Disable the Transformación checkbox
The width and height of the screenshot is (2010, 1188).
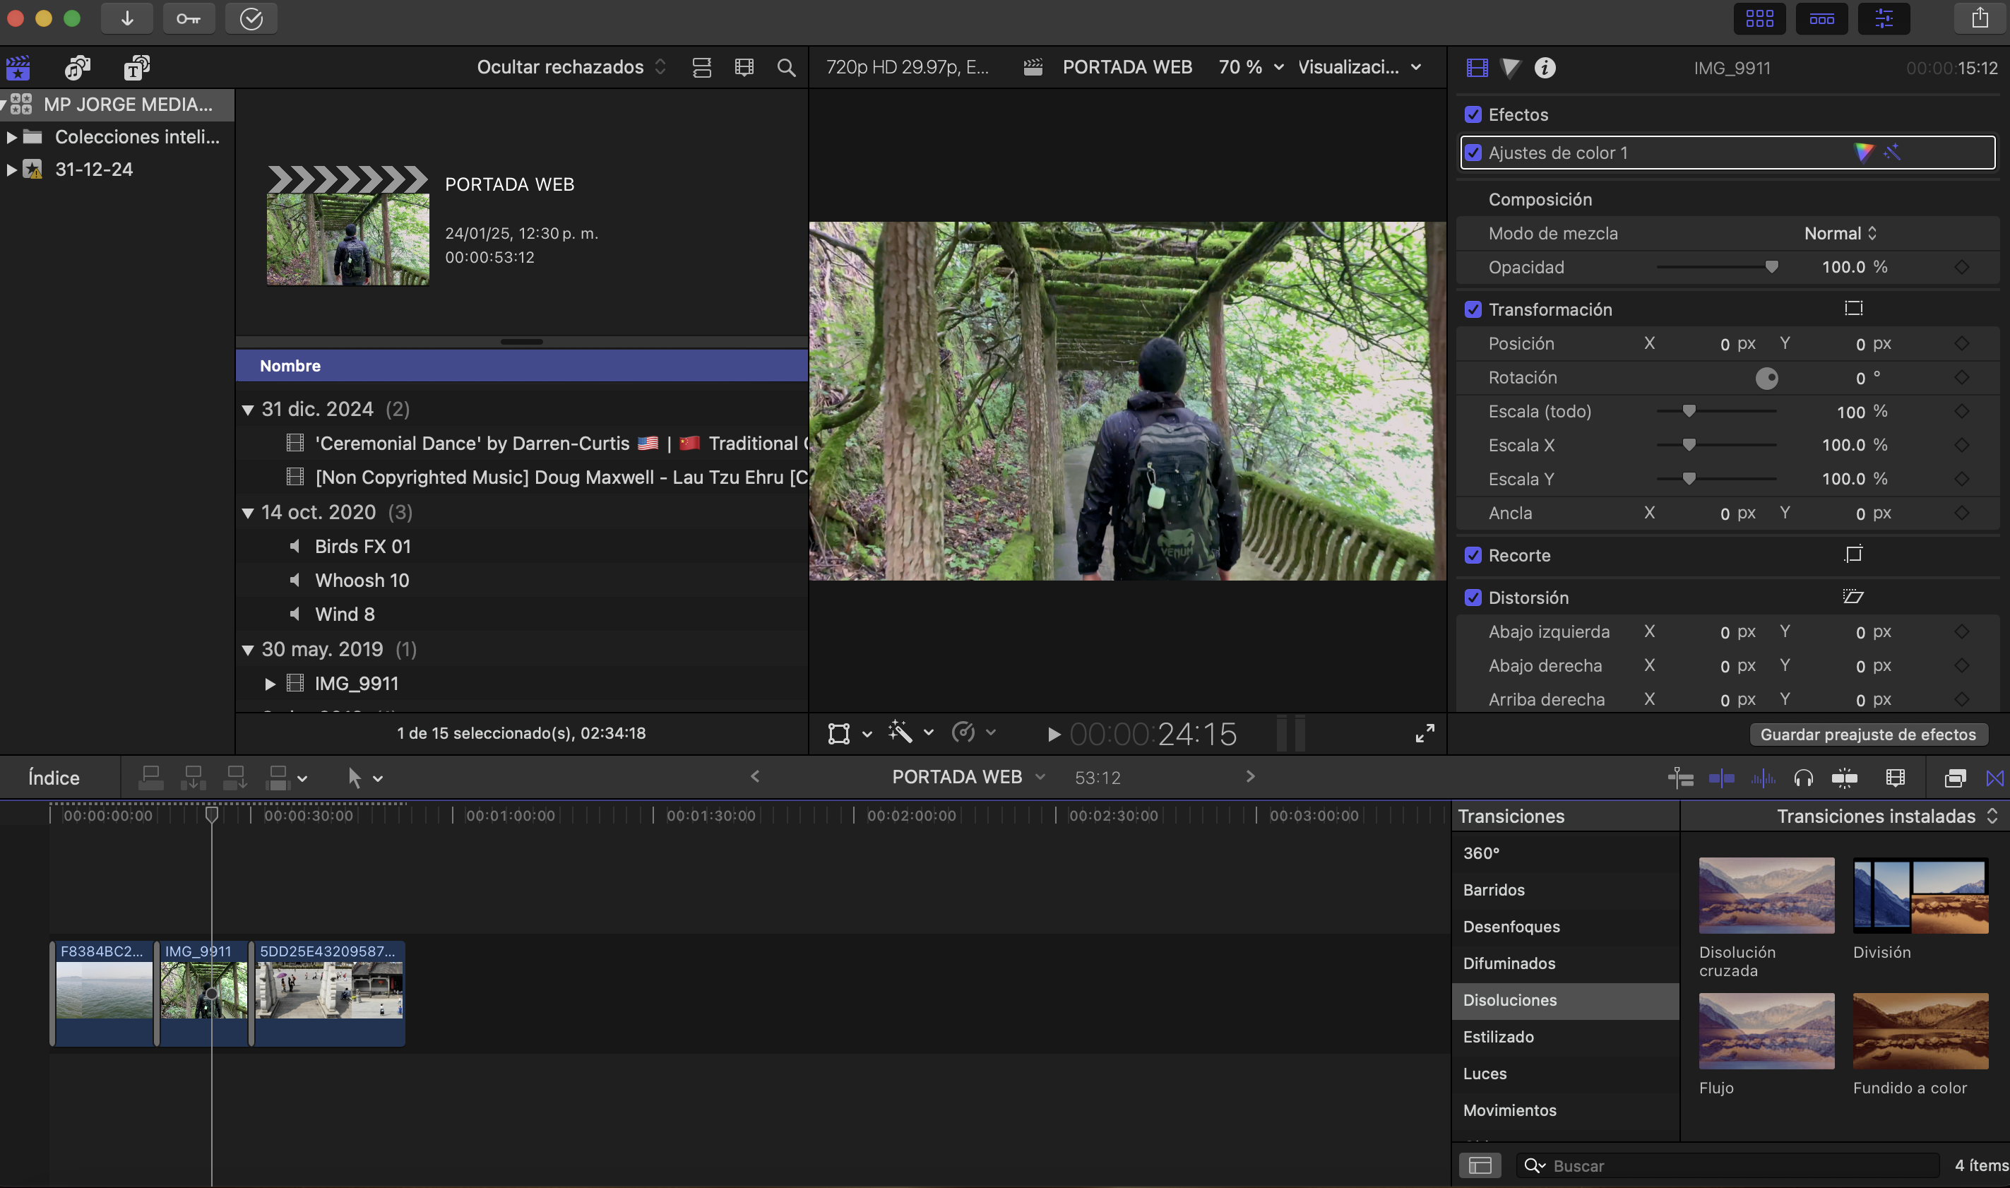(1473, 310)
